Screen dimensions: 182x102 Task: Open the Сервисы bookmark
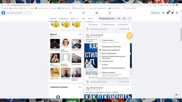tap(5, 8)
